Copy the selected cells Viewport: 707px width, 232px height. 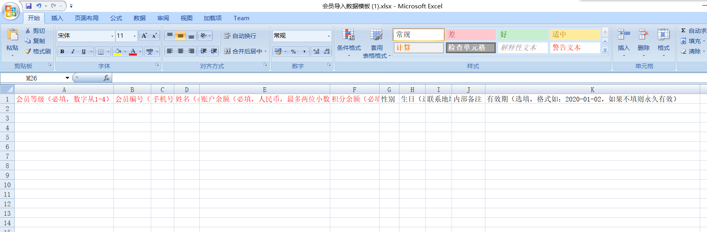35,41
